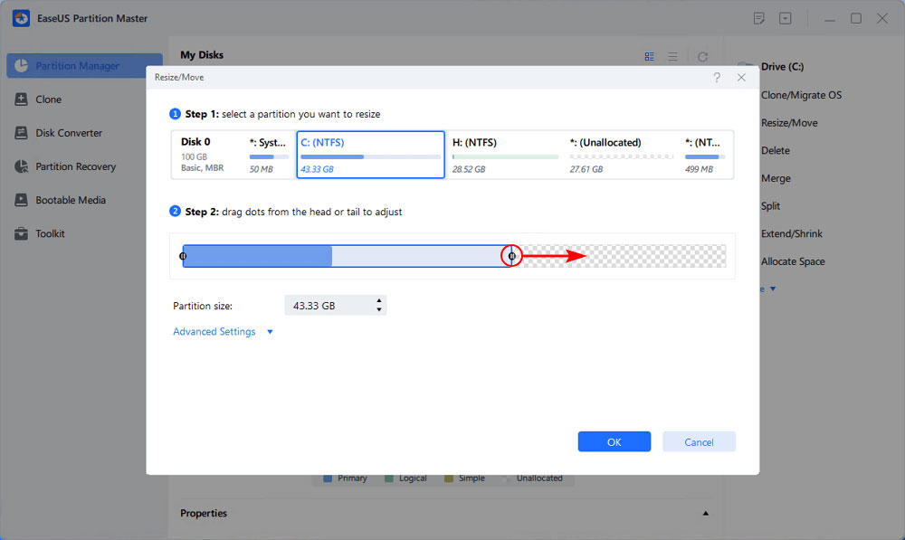Image resolution: width=905 pixels, height=540 pixels.
Task: Switch My Disks to grid view
Action: [649, 55]
